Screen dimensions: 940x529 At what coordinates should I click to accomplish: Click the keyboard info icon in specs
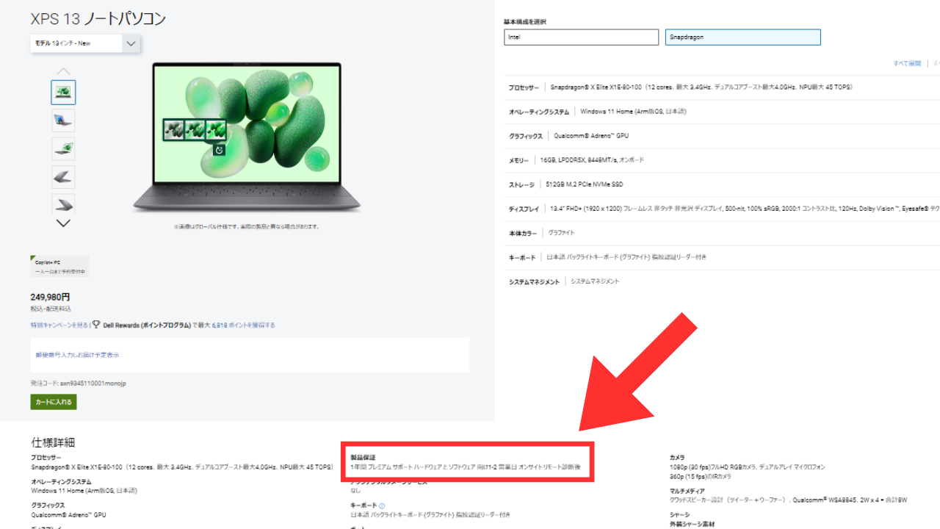(x=383, y=505)
